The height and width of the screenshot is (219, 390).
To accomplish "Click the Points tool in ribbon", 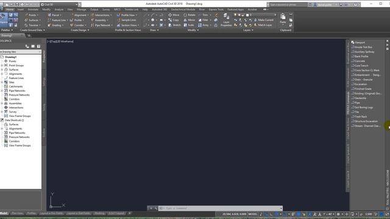I will click(x=31, y=15).
